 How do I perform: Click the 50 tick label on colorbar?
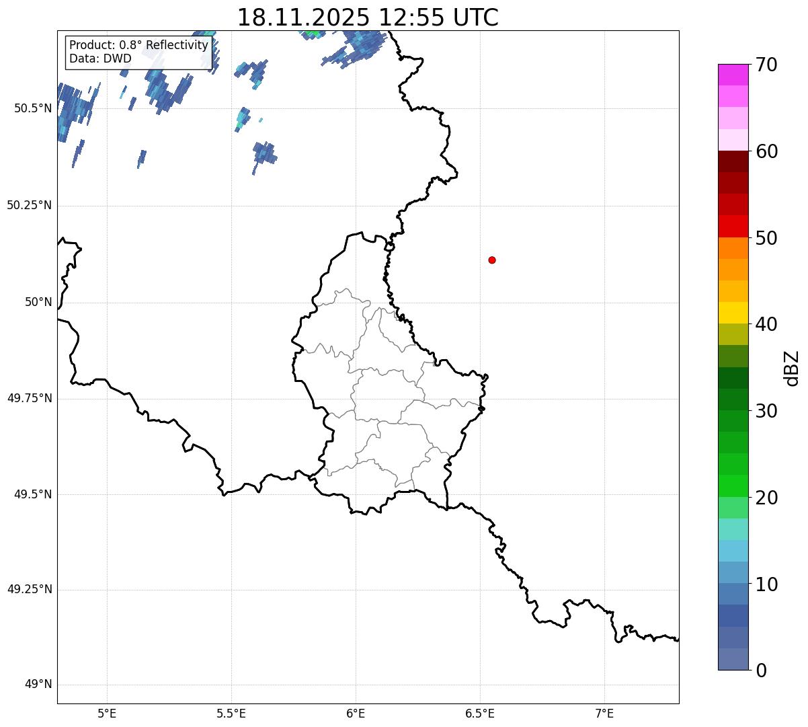tap(766, 238)
